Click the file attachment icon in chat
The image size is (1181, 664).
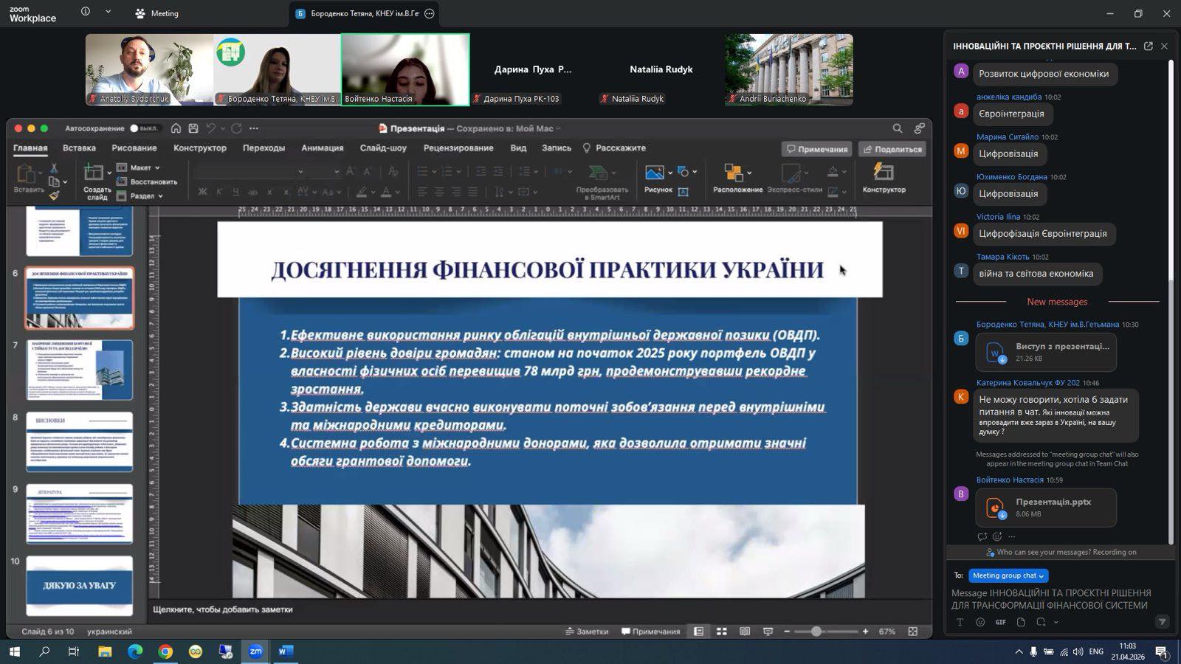(x=1021, y=622)
